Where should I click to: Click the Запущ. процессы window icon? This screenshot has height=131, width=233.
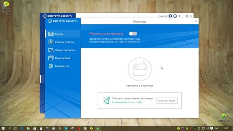[x=51, y=50]
